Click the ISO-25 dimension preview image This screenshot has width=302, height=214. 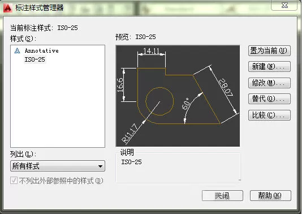[x=178, y=96]
